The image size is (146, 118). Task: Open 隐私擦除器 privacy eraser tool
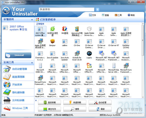tap(18, 93)
